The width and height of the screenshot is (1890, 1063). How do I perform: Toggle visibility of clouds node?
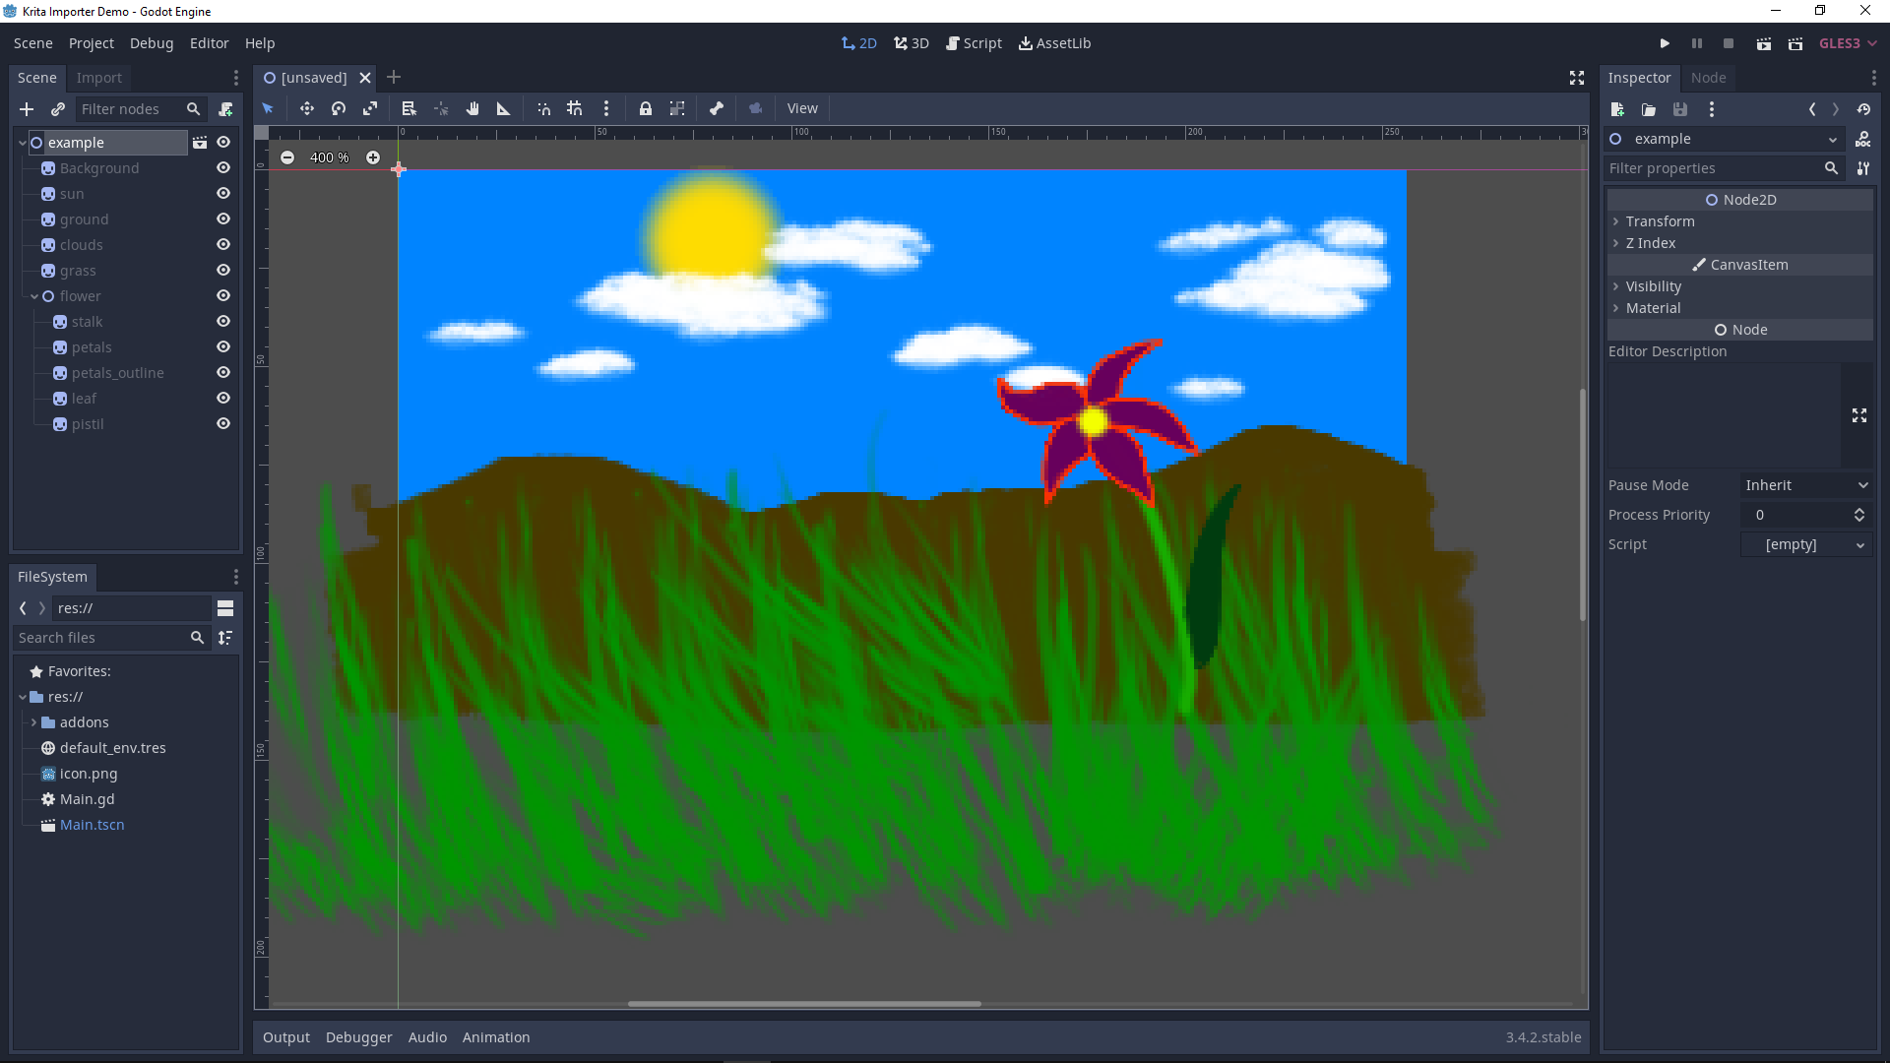click(223, 245)
